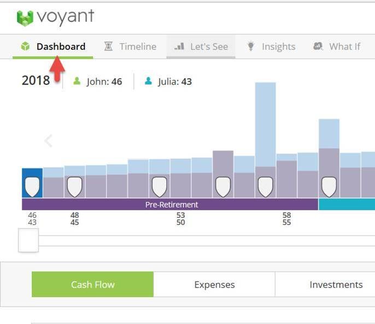Select John's green person icon
Viewport: 375px width, 324px height.
[x=77, y=81]
